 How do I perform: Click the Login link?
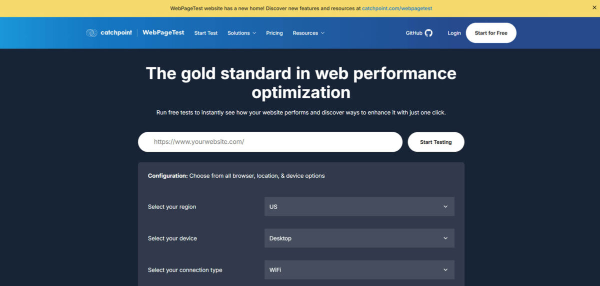[x=454, y=33]
